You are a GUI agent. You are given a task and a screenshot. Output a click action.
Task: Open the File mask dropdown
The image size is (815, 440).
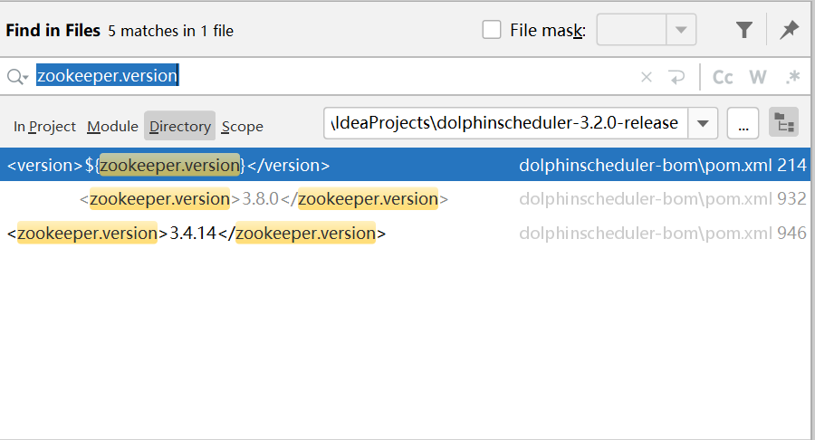(x=681, y=30)
